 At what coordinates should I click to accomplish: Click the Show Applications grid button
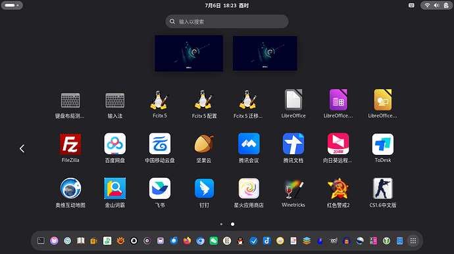(x=413, y=241)
